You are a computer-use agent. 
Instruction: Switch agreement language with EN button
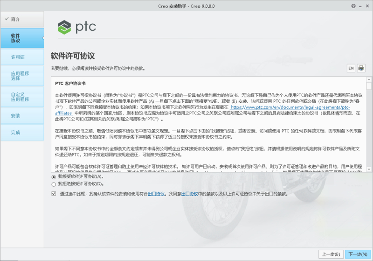pos(351,68)
